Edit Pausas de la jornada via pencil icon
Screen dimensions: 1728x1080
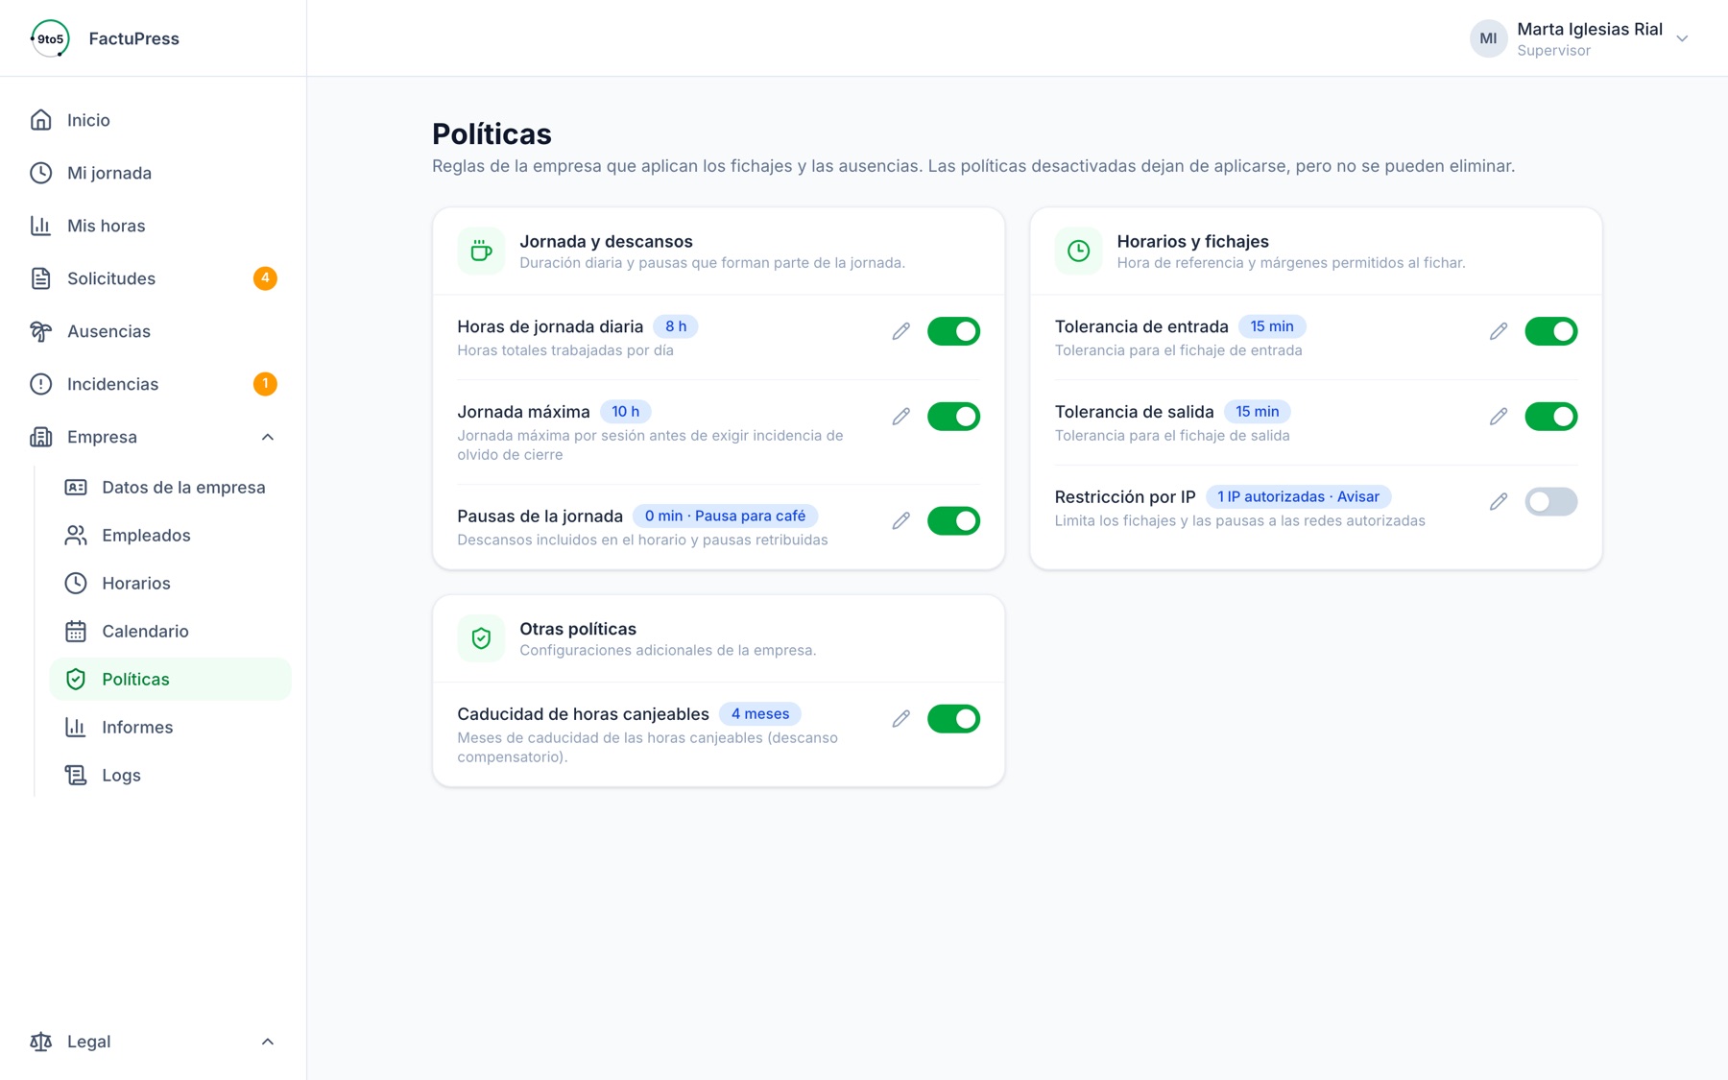900,521
